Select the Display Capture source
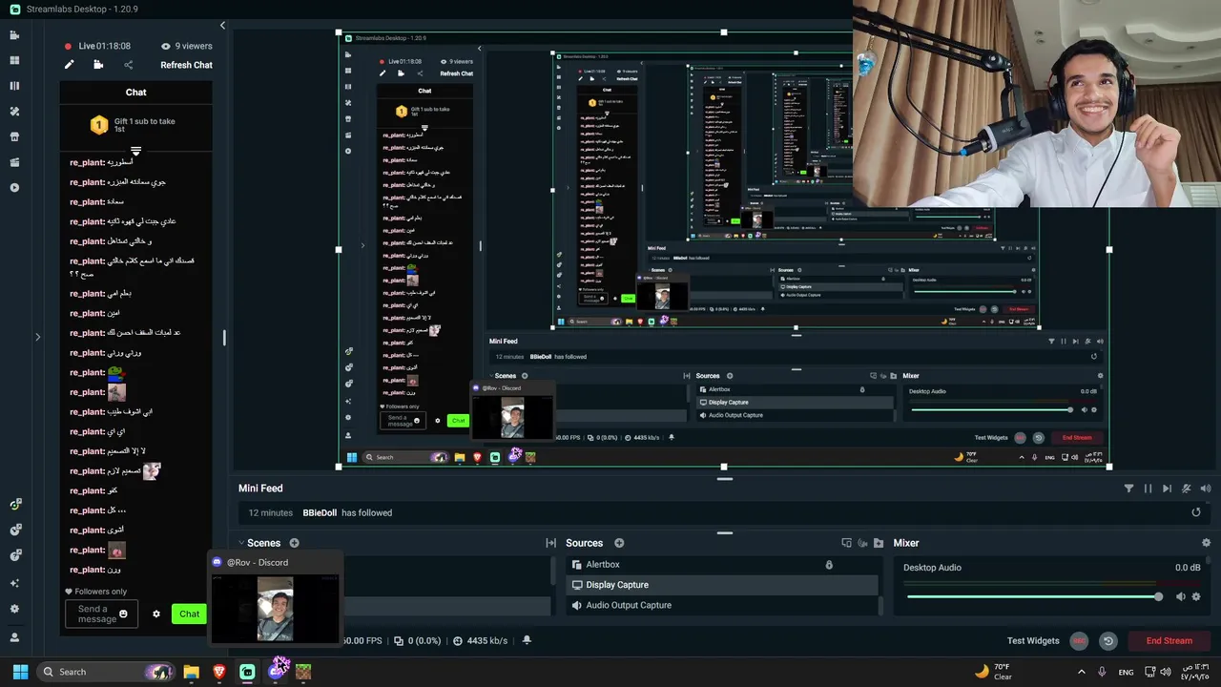The width and height of the screenshot is (1221, 687). 722,585
